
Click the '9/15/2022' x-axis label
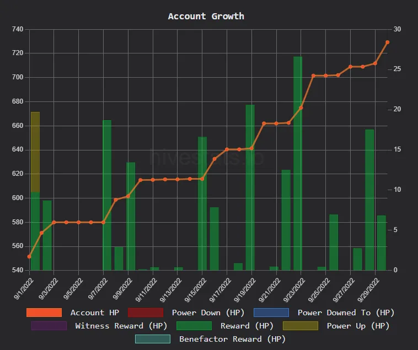coord(195,289)
